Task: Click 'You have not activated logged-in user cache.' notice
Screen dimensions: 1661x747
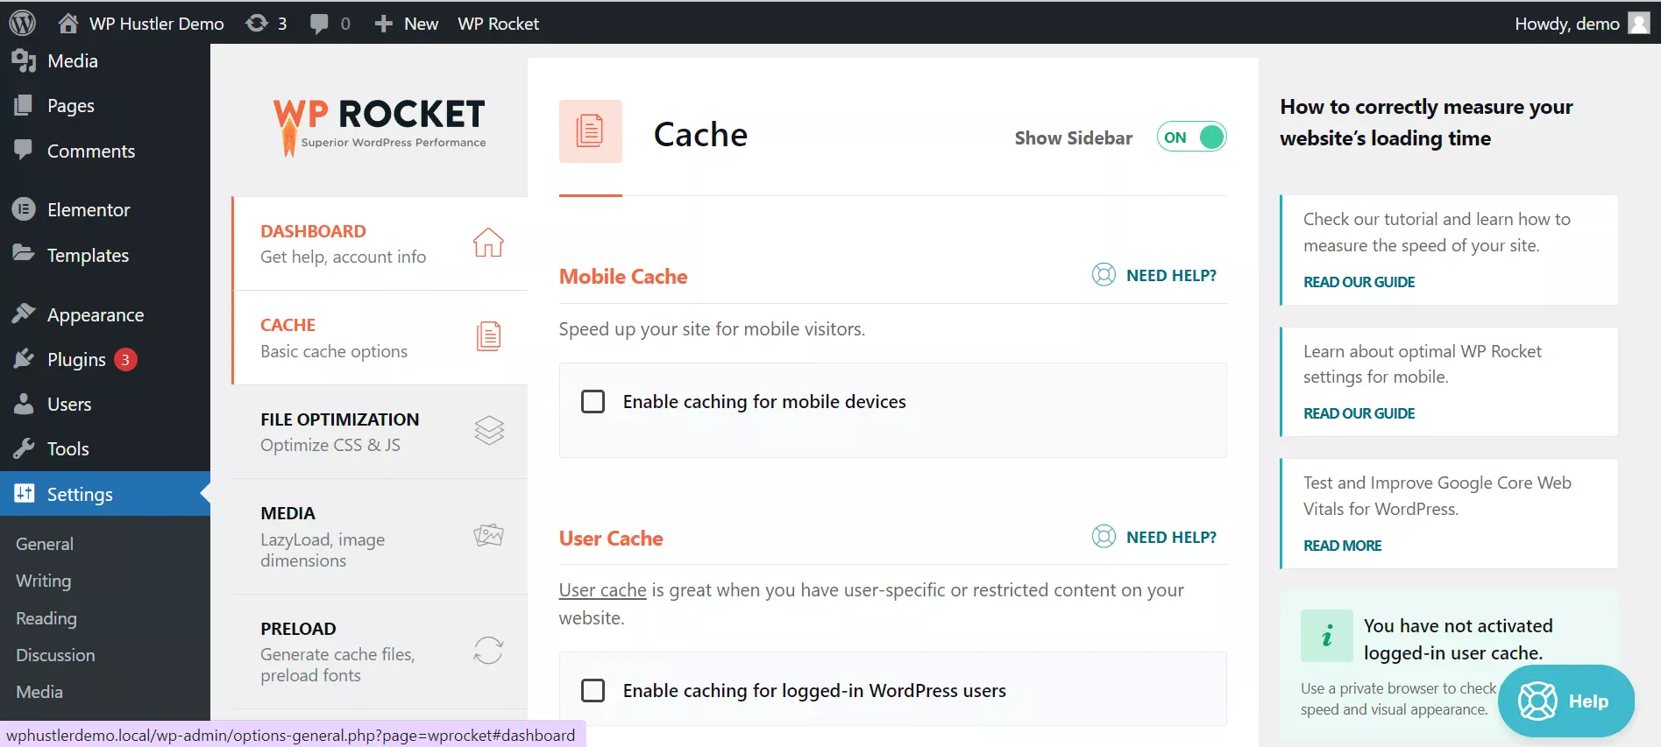Action: 1459,639
